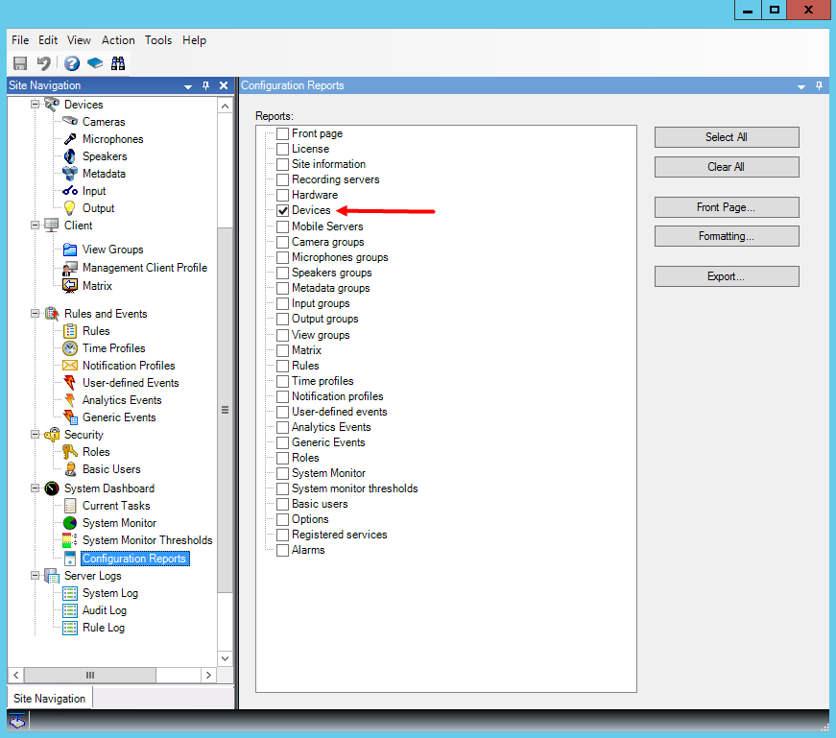Image resolution: width=836 pixels, height=738 pixels.
Task: Click the Save icon in the toolbar
Action: click(x=20, y=63)
